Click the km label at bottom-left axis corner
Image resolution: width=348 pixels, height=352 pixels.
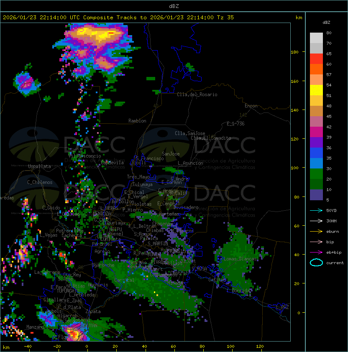tap(6, 347)
